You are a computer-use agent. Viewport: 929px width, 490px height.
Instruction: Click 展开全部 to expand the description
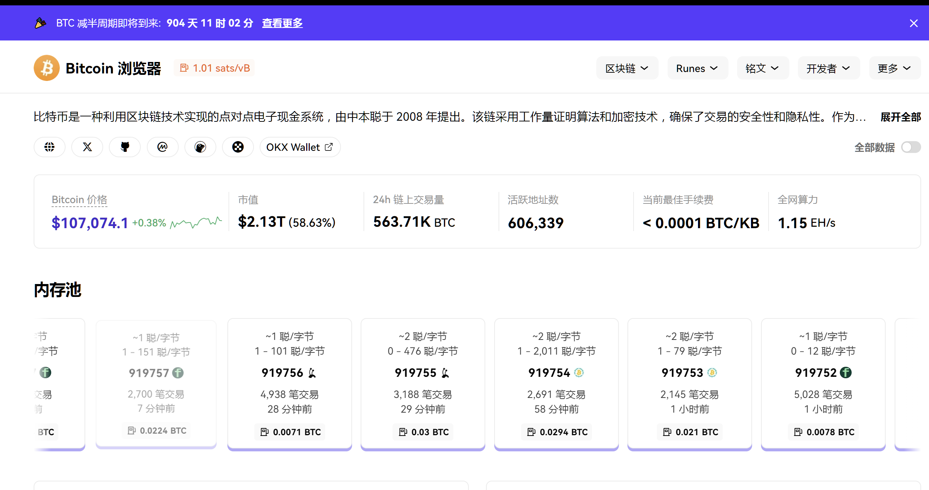(900, 117)
